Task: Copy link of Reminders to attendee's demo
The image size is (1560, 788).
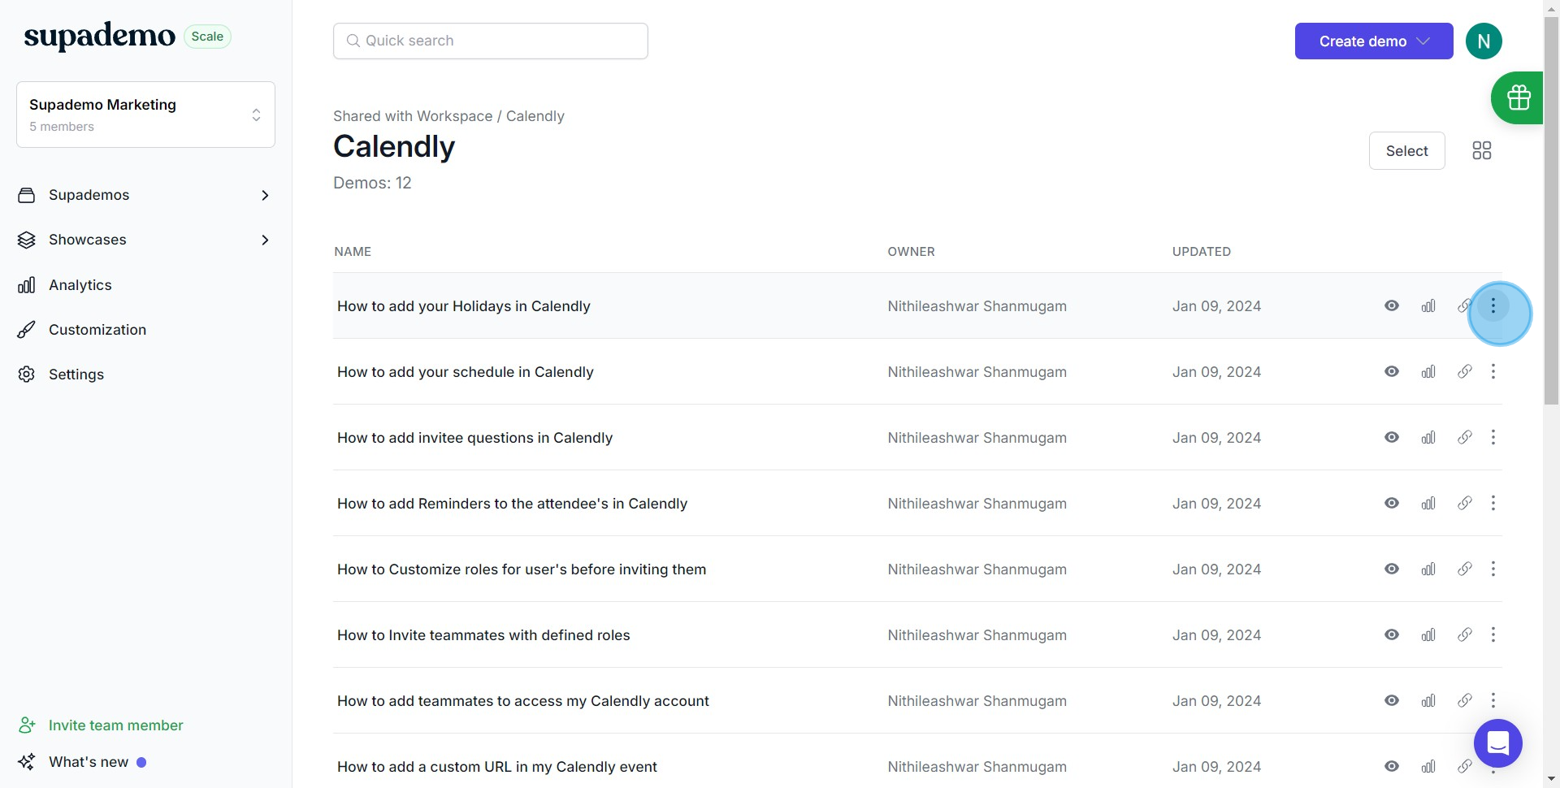Action: [x=1465, y=503]
